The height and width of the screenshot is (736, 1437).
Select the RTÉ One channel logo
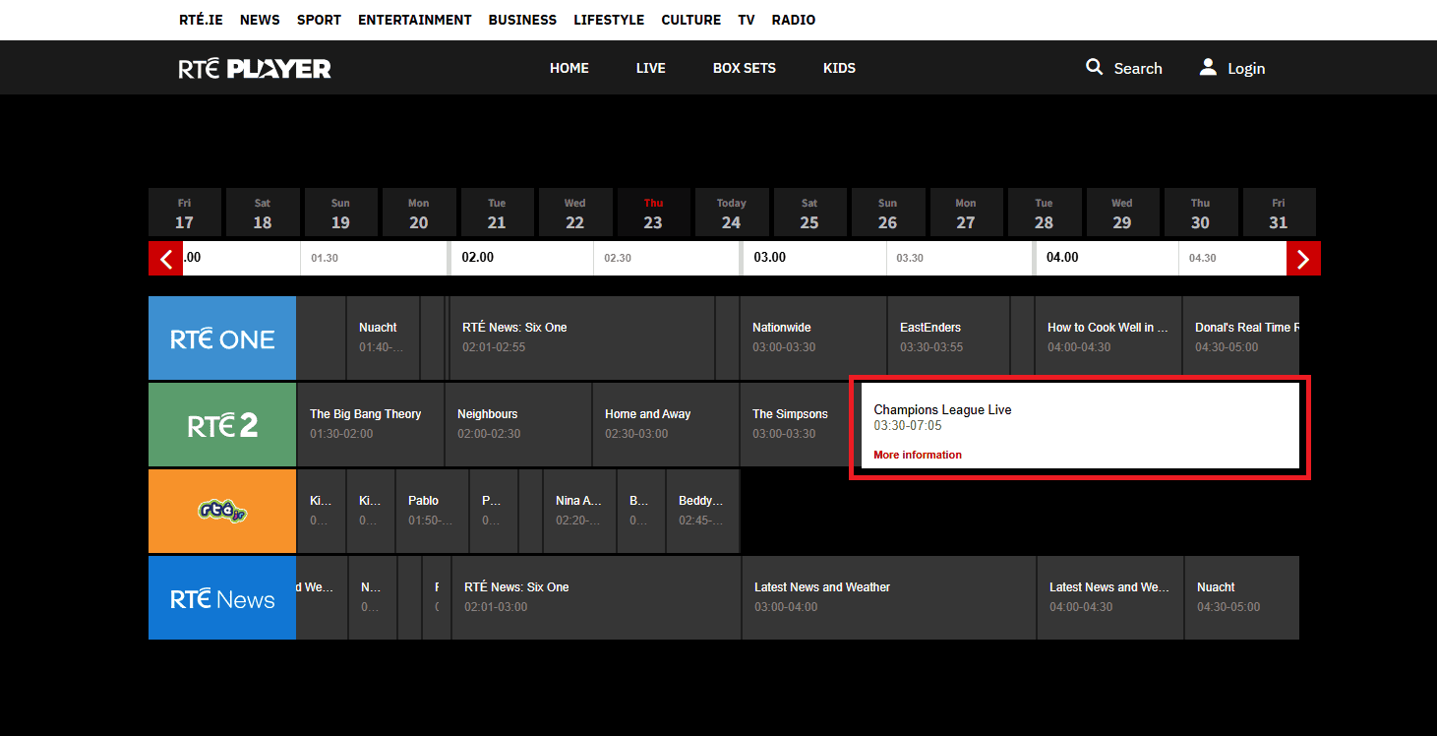pos(222,338)
